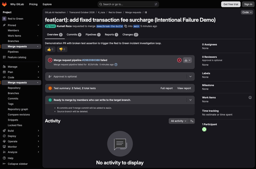Expand the Plan section
The height and width of the screenshot is (169, 256).
38,72
